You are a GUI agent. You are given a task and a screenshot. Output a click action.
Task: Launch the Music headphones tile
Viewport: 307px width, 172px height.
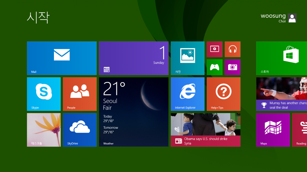click(x=232, y=49)
